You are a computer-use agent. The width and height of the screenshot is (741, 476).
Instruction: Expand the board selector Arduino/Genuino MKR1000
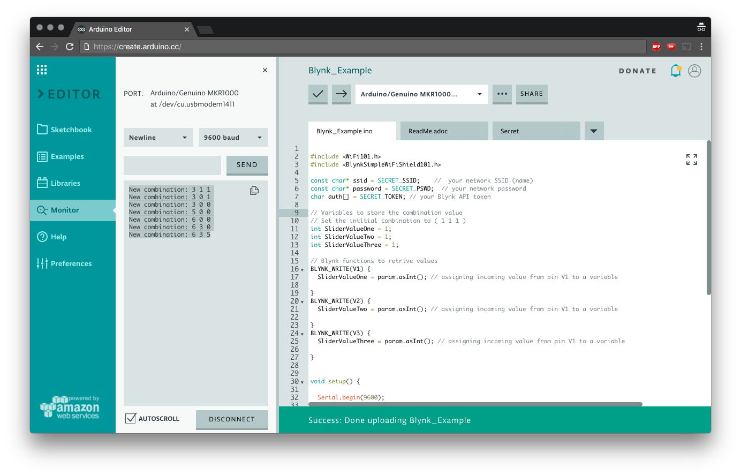point(421,94)
